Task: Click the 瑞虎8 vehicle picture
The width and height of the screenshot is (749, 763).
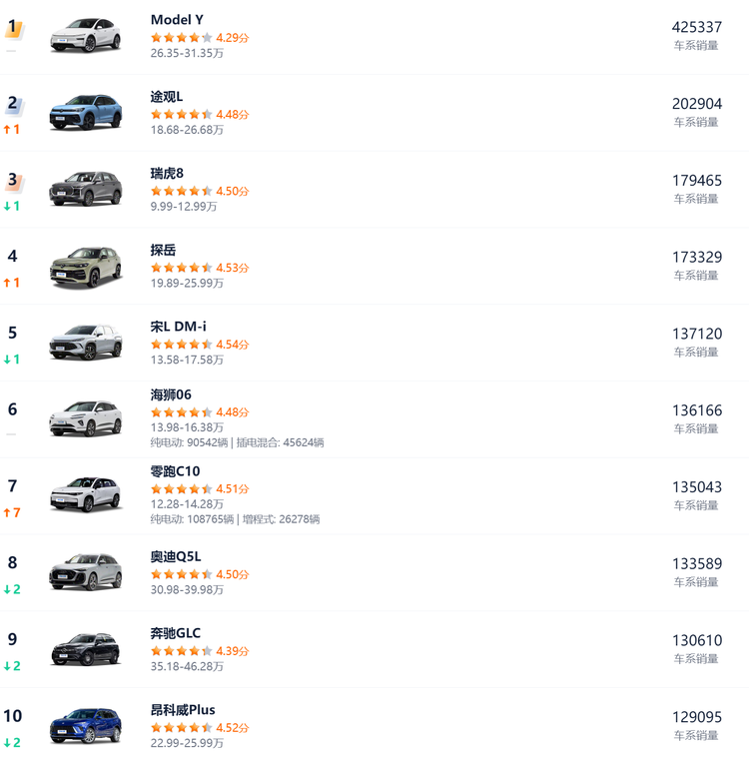Action: [x=86, y=189]
